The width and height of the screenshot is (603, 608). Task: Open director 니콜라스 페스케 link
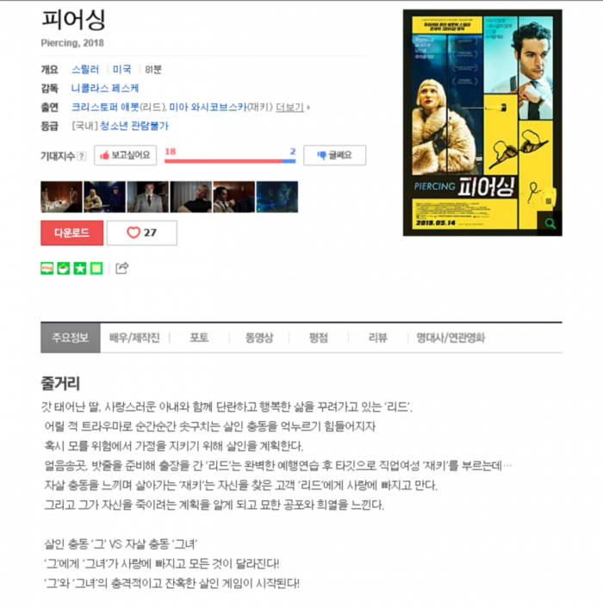[x=105, y=89]
